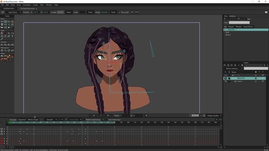Switch to the Morphs actions tab
The image size is (269, 151).
(x=239, y=27)
